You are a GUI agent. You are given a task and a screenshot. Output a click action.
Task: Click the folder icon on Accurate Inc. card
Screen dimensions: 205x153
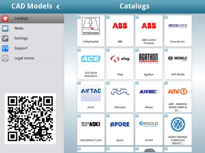166,17
